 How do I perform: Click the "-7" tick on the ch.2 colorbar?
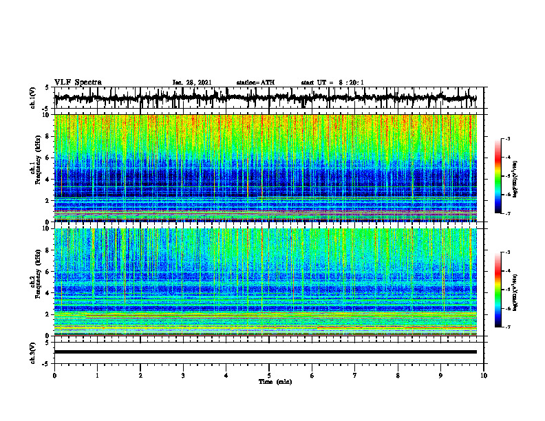point(508,327)
